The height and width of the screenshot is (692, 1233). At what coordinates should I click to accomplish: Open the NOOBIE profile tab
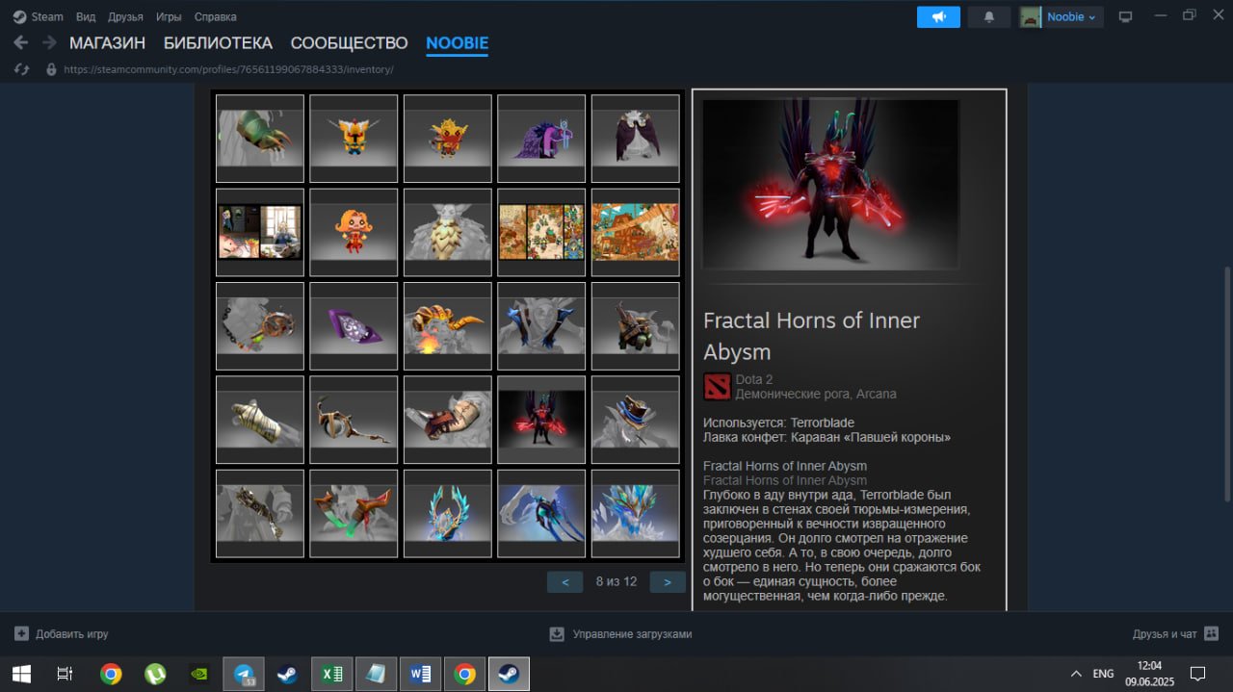point(457,43)
